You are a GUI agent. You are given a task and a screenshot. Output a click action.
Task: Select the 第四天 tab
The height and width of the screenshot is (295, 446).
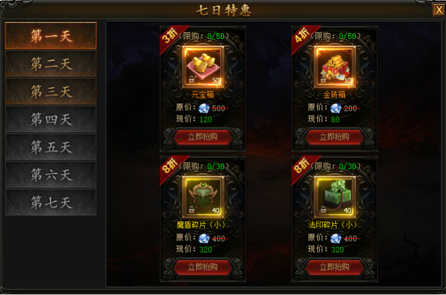click(x=51, y=119)
